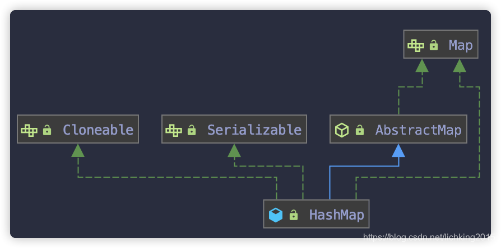Click the lock icon on the HashMap node

coord(293,215)
